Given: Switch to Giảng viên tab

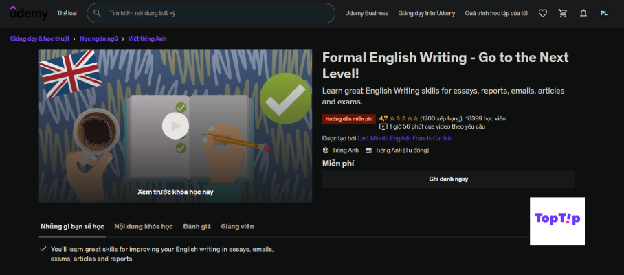Looking at the screenshot, I should click(237, 226).
